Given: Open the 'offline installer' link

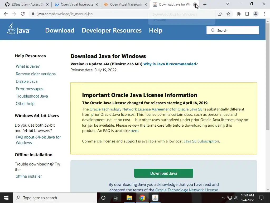Looking at the screenshot, I should pos(29,176).
